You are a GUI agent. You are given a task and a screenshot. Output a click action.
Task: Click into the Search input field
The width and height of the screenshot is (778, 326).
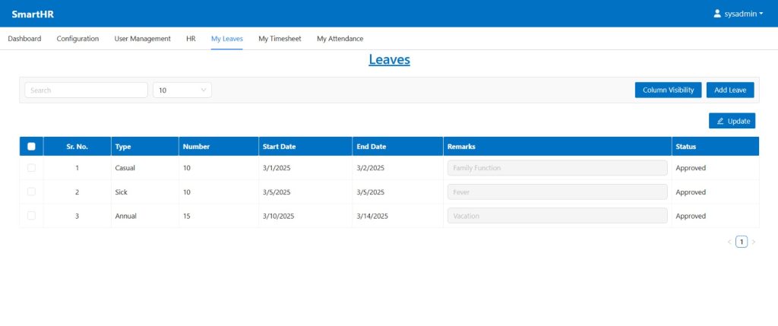click(x=86, y=90)
